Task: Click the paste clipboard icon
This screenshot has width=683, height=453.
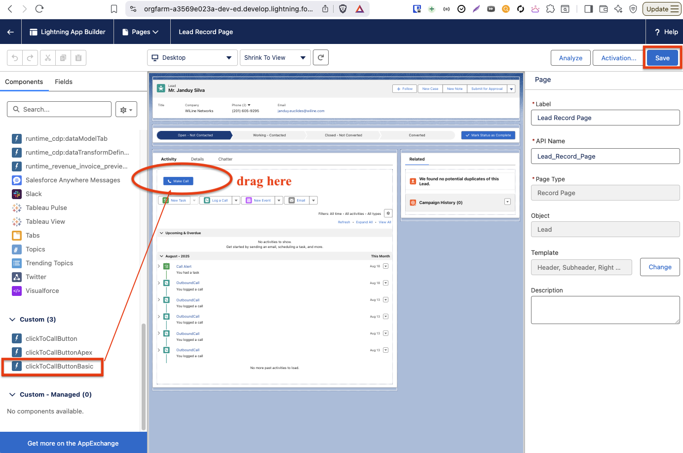Action: (78, 58)
